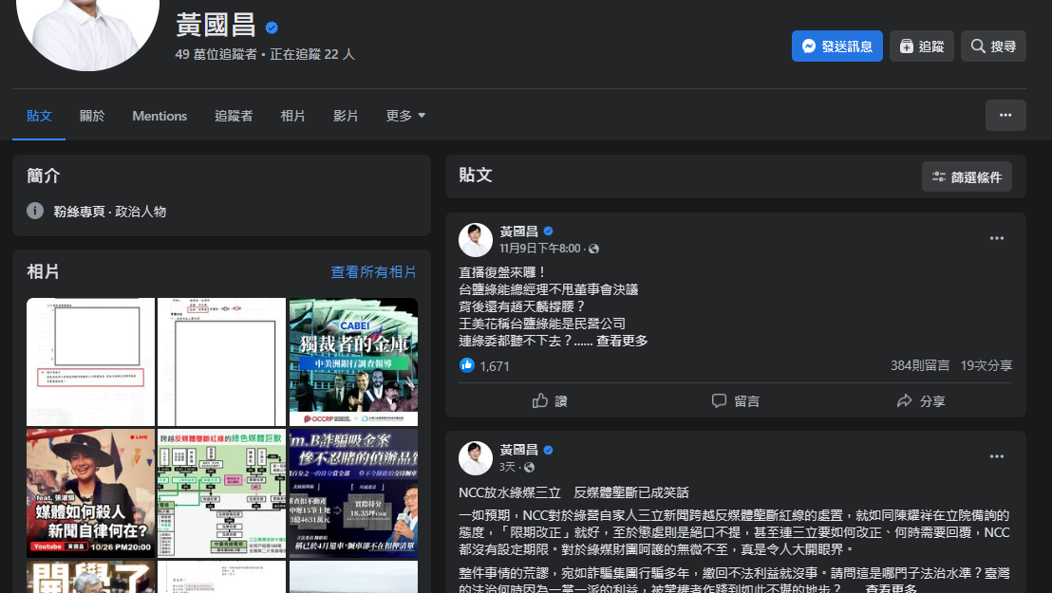Open the 獨裁者的金庫 CABEI photo
The height and width of the screenshot is (593, 1052).
353,361
